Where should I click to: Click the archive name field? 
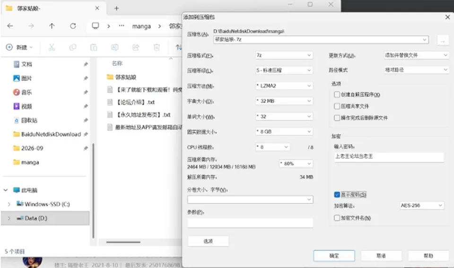coord(321,39)
